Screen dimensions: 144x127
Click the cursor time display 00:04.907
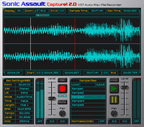(72, 73)
